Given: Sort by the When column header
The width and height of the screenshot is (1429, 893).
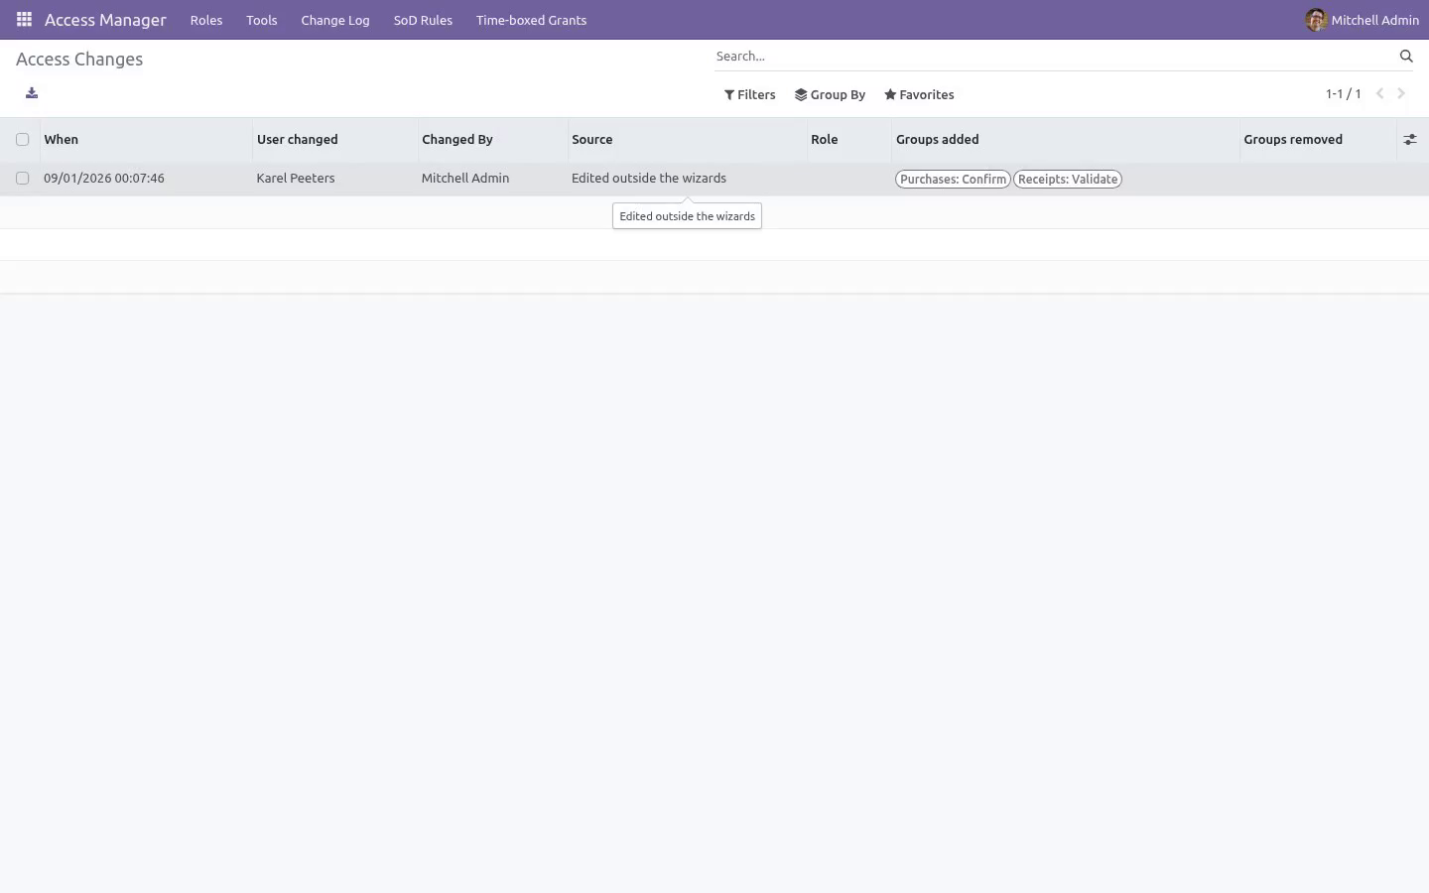Looking at the screenshot, I should 145,140.
